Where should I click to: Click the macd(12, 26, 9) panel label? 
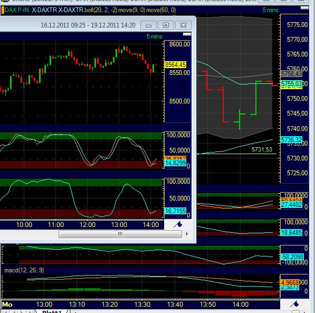pos(24,270)
